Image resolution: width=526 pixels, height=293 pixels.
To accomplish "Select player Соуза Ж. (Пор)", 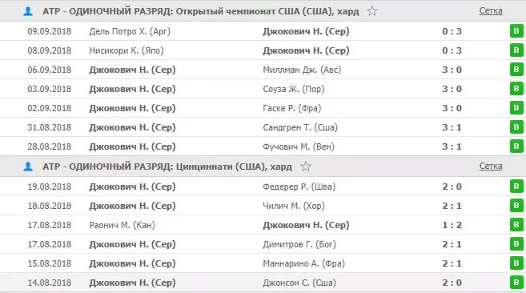I will [294, 89].
